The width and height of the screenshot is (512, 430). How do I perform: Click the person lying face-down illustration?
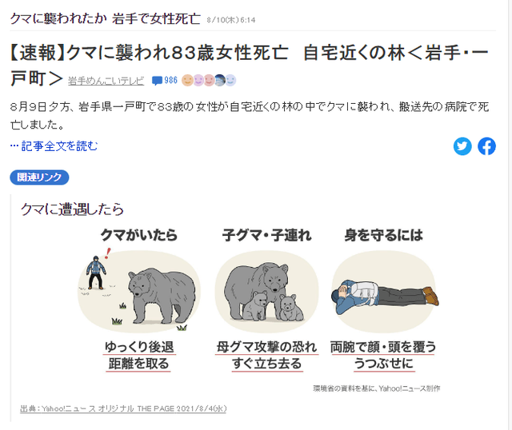point(385,291)
